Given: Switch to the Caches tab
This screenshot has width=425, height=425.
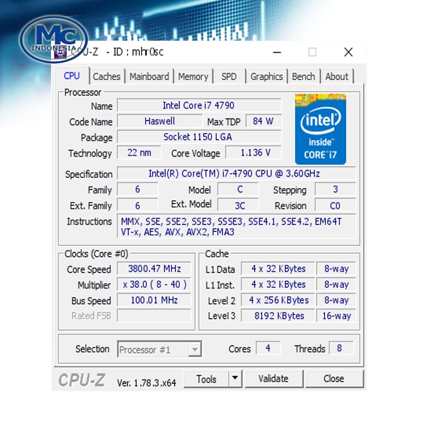Looking at the screenshot, I should pos(106,76).
